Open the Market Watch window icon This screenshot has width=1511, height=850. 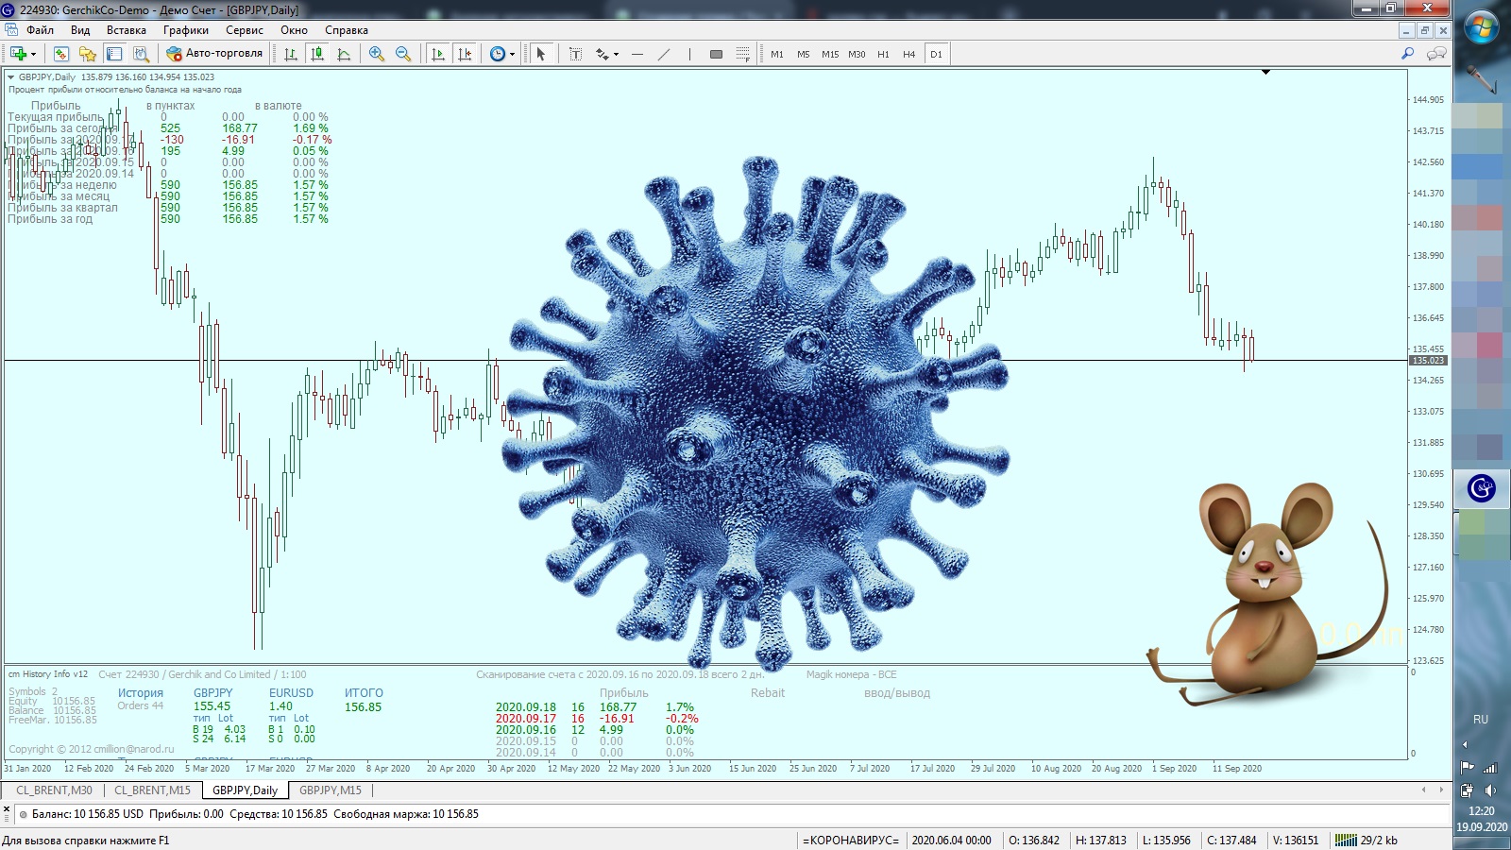(61, 54)
